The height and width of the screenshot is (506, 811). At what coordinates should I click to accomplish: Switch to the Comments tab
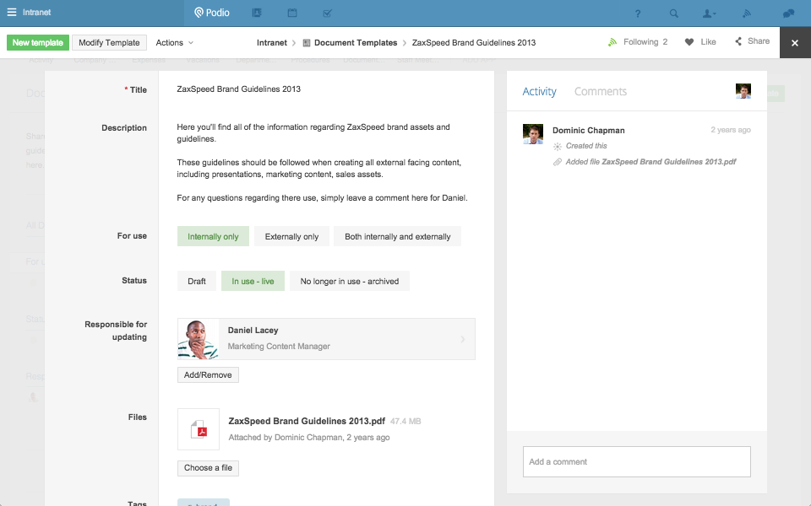(600, 92)
